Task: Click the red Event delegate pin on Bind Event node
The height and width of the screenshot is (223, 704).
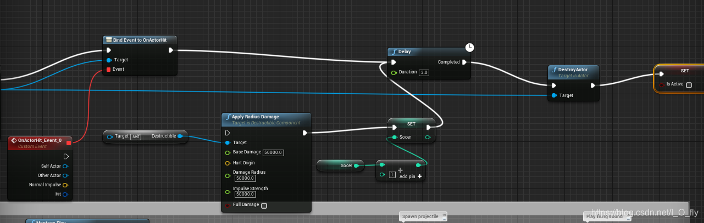Action: tap(109, 69)
